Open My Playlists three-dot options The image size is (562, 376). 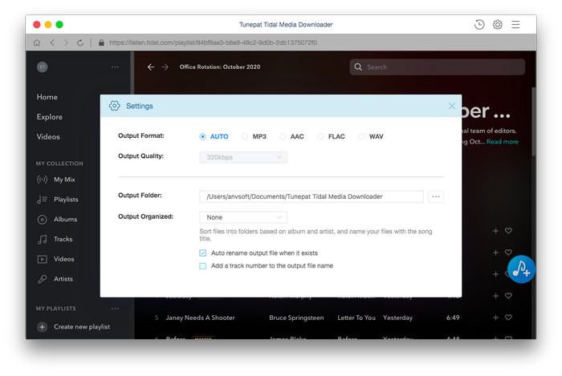pyautogui.click(x=115, y=309)
